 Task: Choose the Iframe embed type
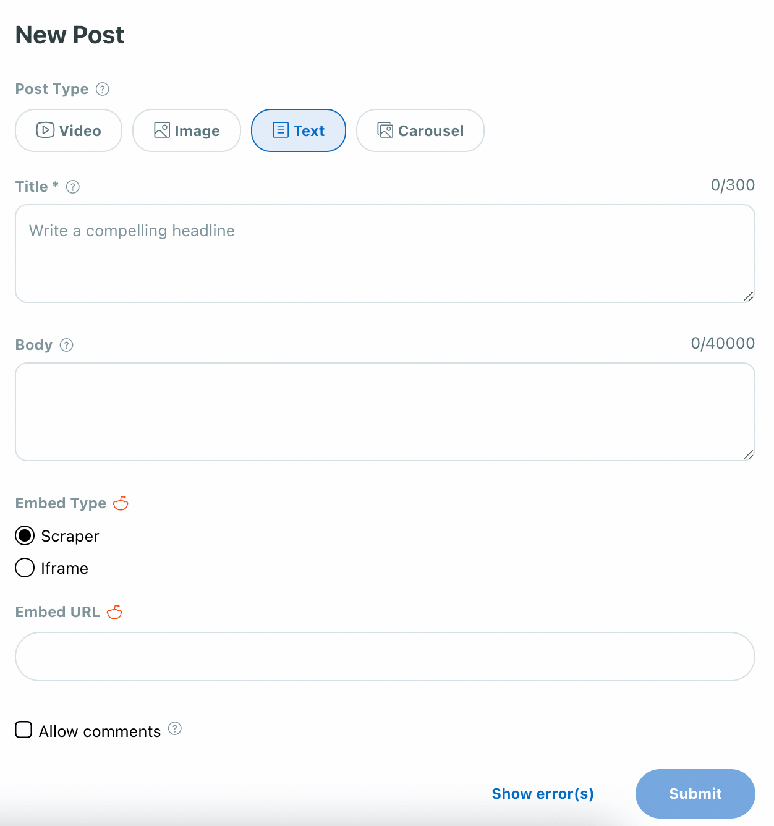(x=25, y=568)
